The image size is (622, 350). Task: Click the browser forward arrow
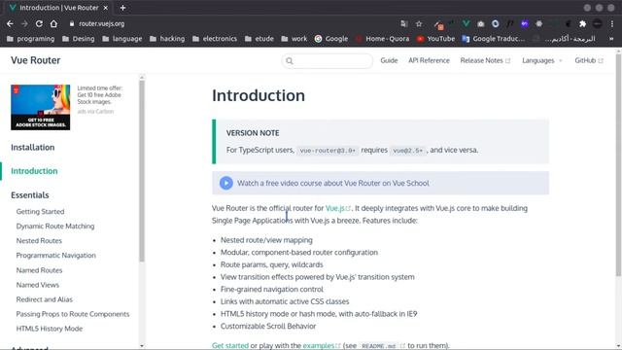coord(24,23)
